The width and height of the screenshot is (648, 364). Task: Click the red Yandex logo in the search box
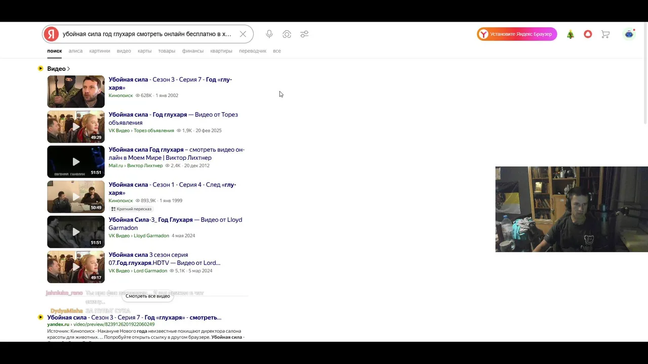point(51,34)
